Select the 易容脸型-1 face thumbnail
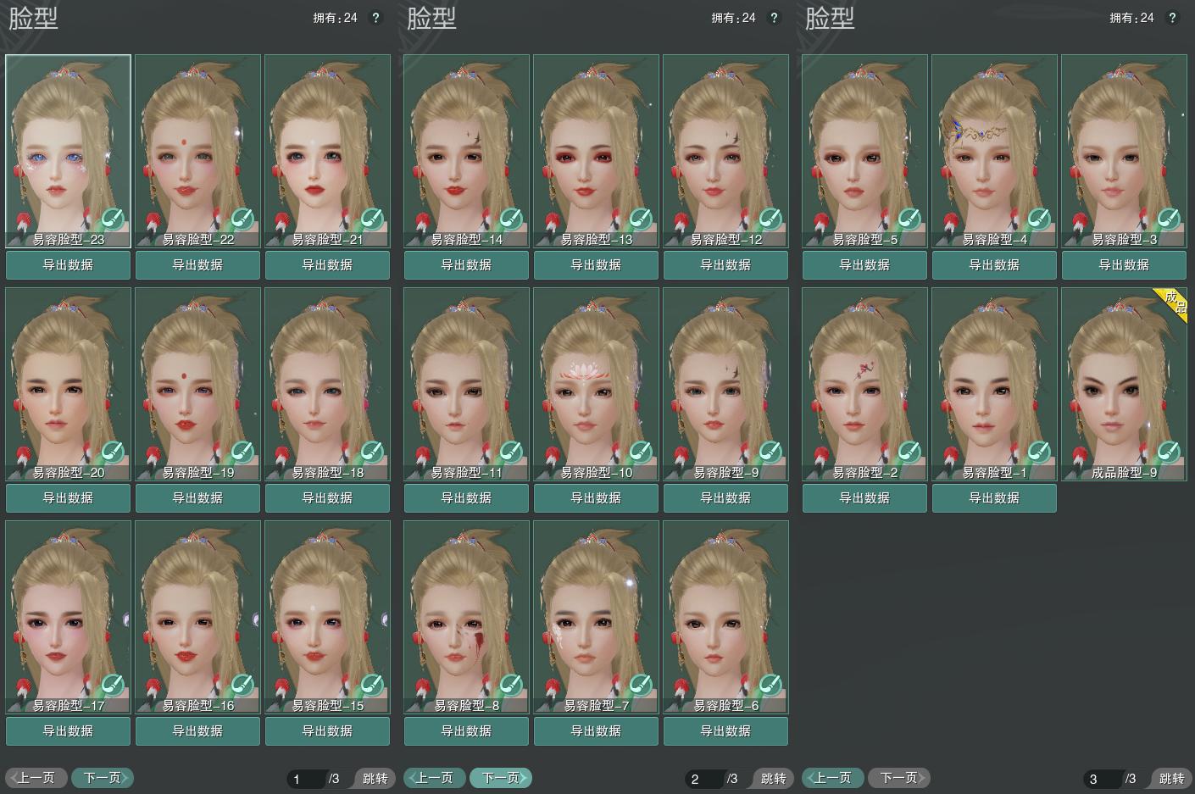This screenshot has width=1195, height=794. point(994,384)
